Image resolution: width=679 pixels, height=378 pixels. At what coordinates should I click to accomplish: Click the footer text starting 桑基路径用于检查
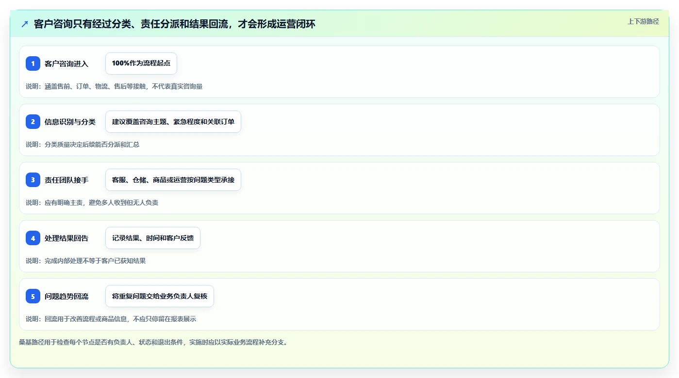[153, 342]
